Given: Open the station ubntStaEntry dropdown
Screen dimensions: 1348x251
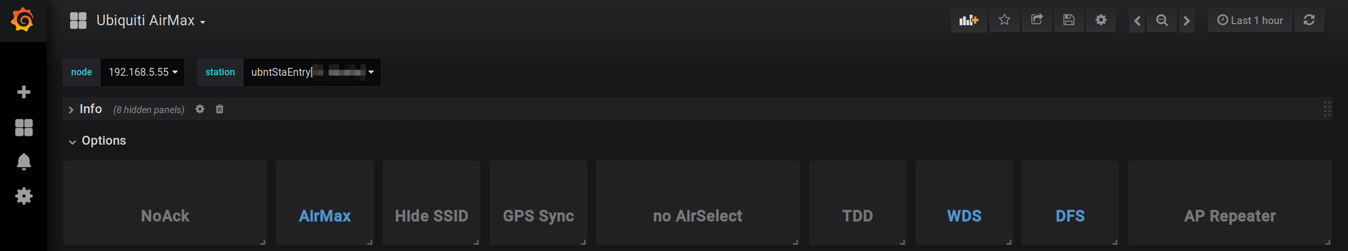Looking at the screenshot, I should coord(312,72).
